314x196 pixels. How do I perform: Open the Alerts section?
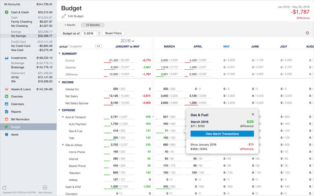(7, 134)
